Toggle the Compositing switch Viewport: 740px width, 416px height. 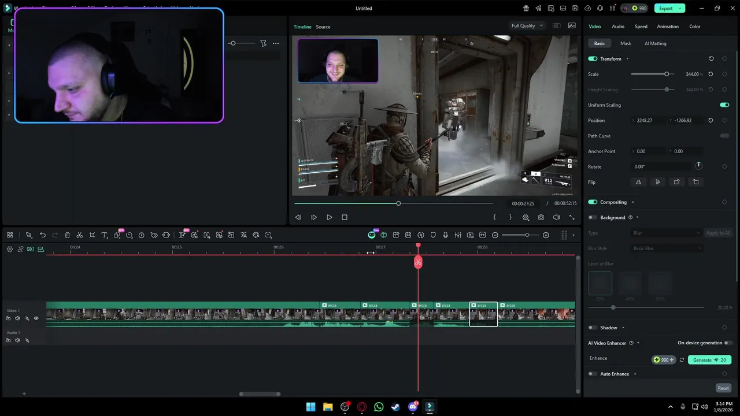coord(593,202)
